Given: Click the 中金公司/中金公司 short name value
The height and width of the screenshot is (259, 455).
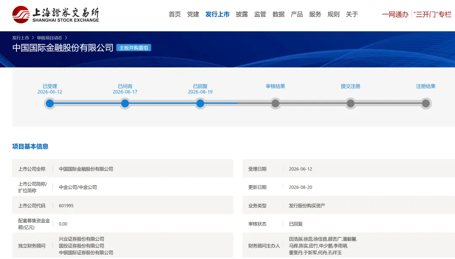Looking at the screenshot, I should [78, 187].
